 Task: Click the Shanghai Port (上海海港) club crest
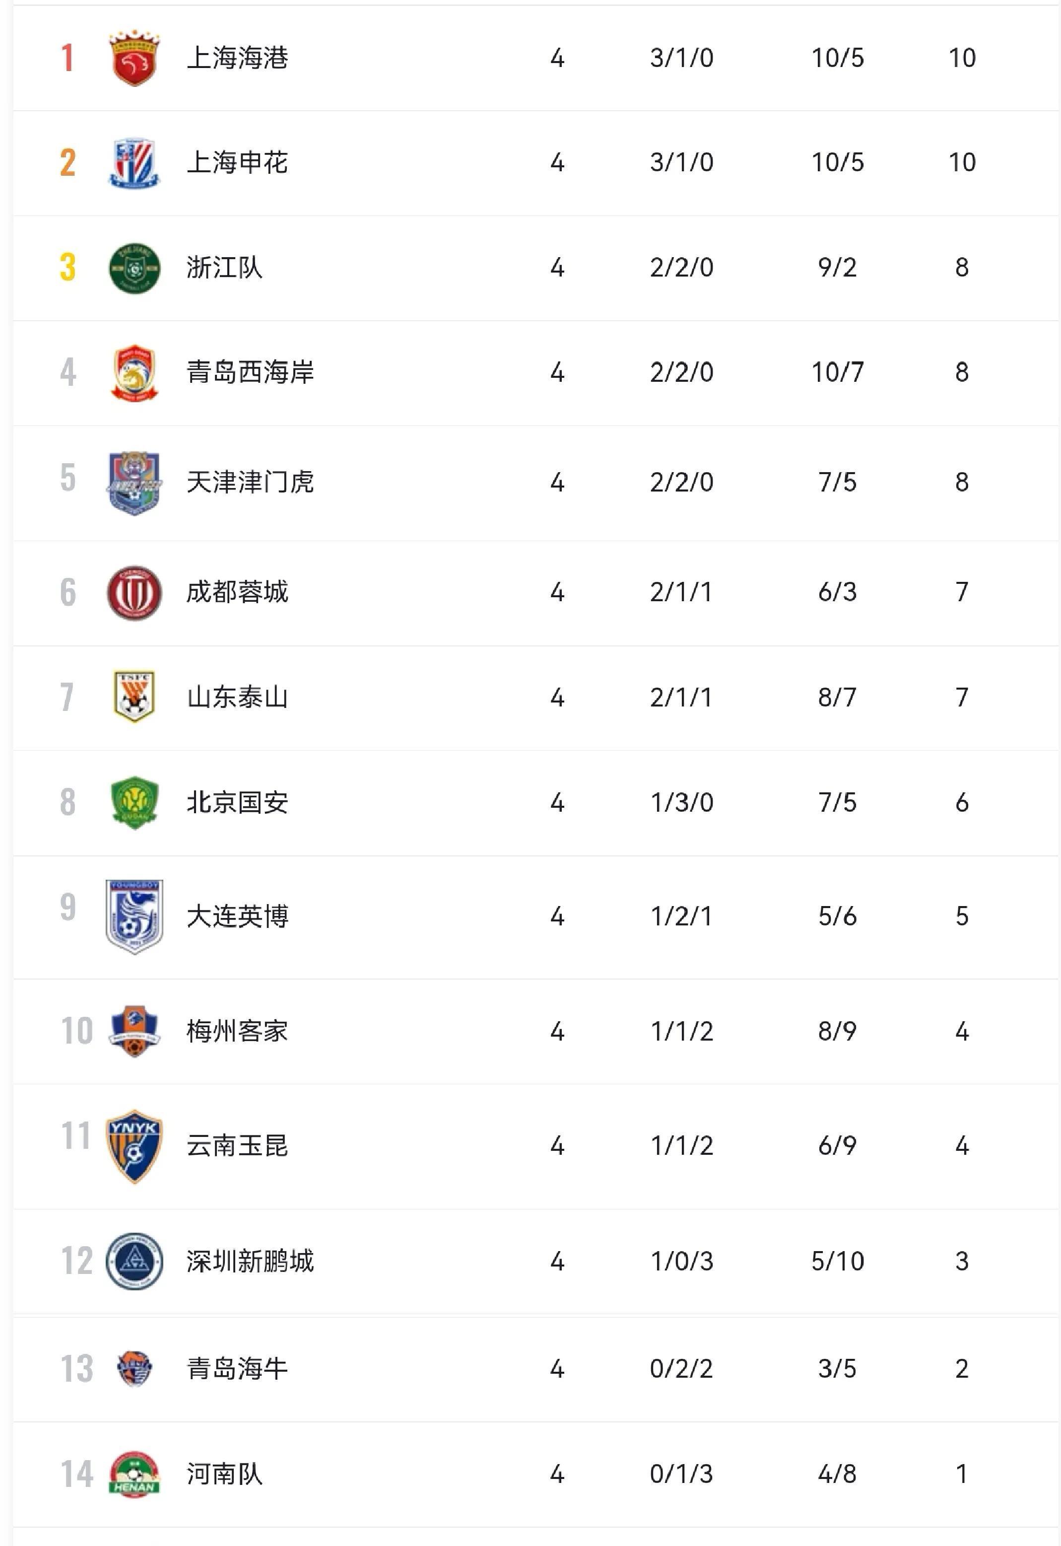(x=133, y=58)
